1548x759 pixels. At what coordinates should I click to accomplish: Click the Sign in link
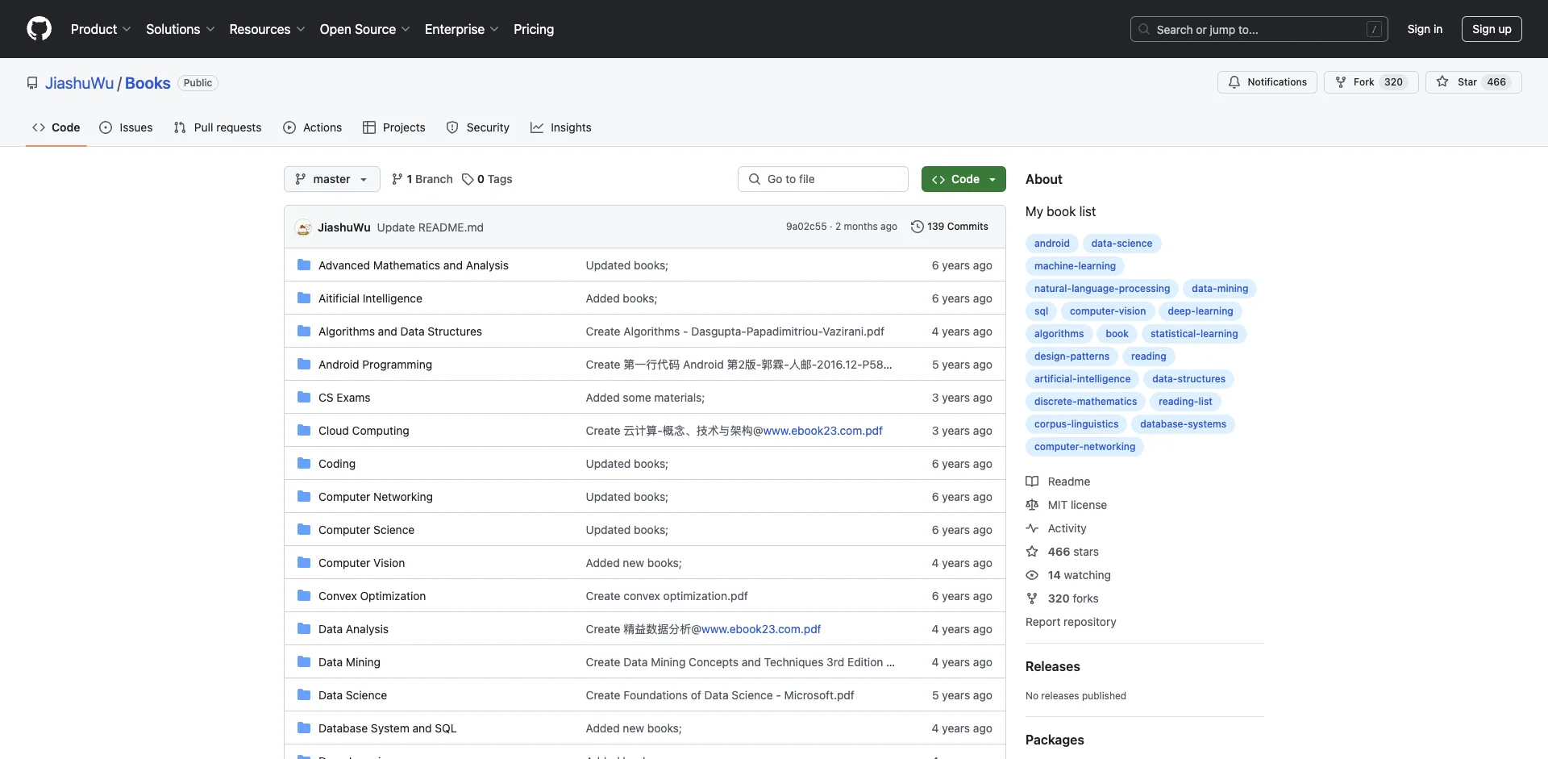(1425, 29)
